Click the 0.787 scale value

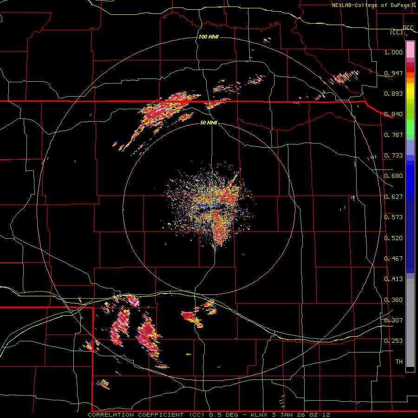[x=393, y=135]
